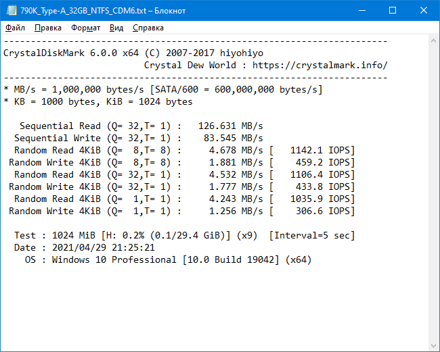440x352 pixels.
Task: Click the scrollbar down arrow
Action: [x=433, y=345]
